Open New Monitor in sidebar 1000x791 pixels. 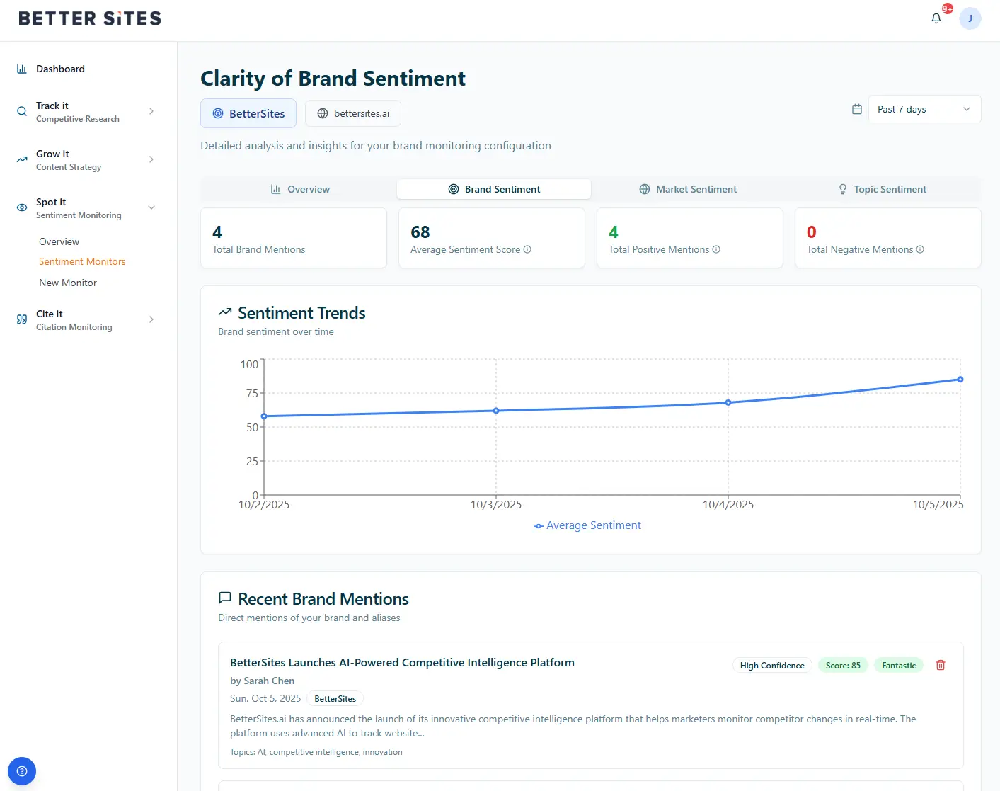click(68, 283)
